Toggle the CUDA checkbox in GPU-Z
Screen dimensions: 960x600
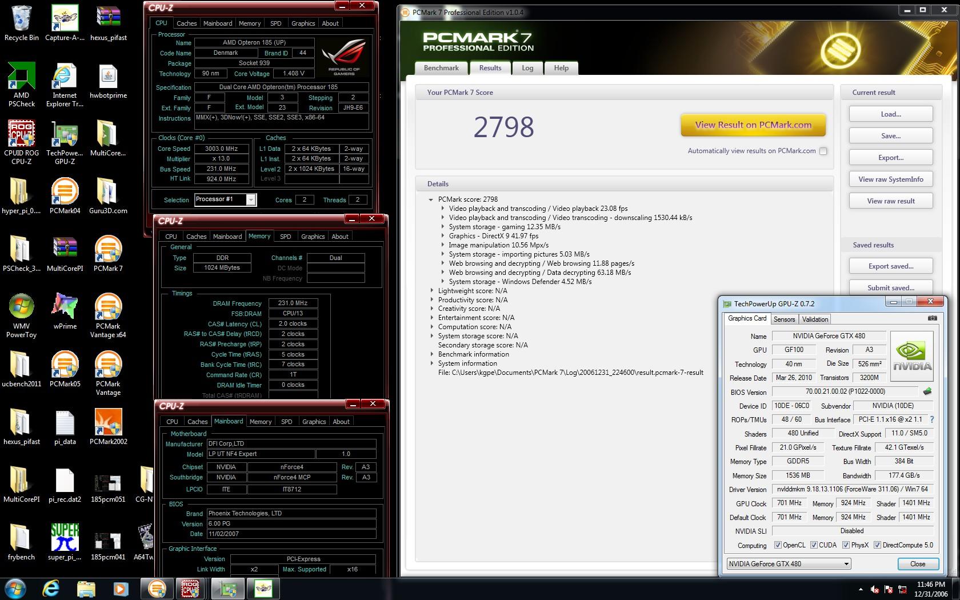point(814,545)
